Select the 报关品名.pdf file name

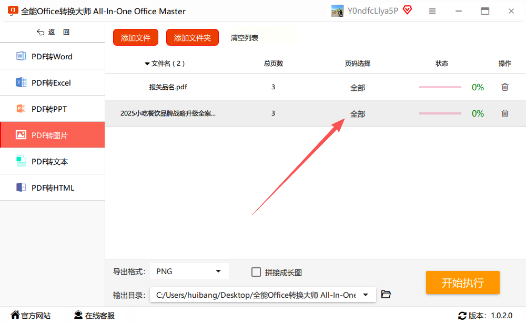click(168, 87)
